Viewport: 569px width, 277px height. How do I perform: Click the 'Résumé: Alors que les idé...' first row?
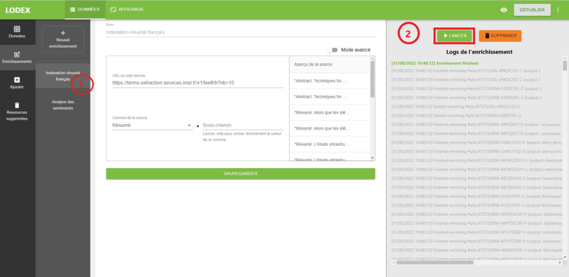tap(329, 112)
